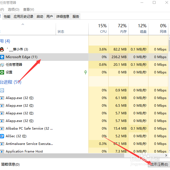This screenshot has height=170, width=170.
Task: Select the 设置 process name
Action: (9, 72)
